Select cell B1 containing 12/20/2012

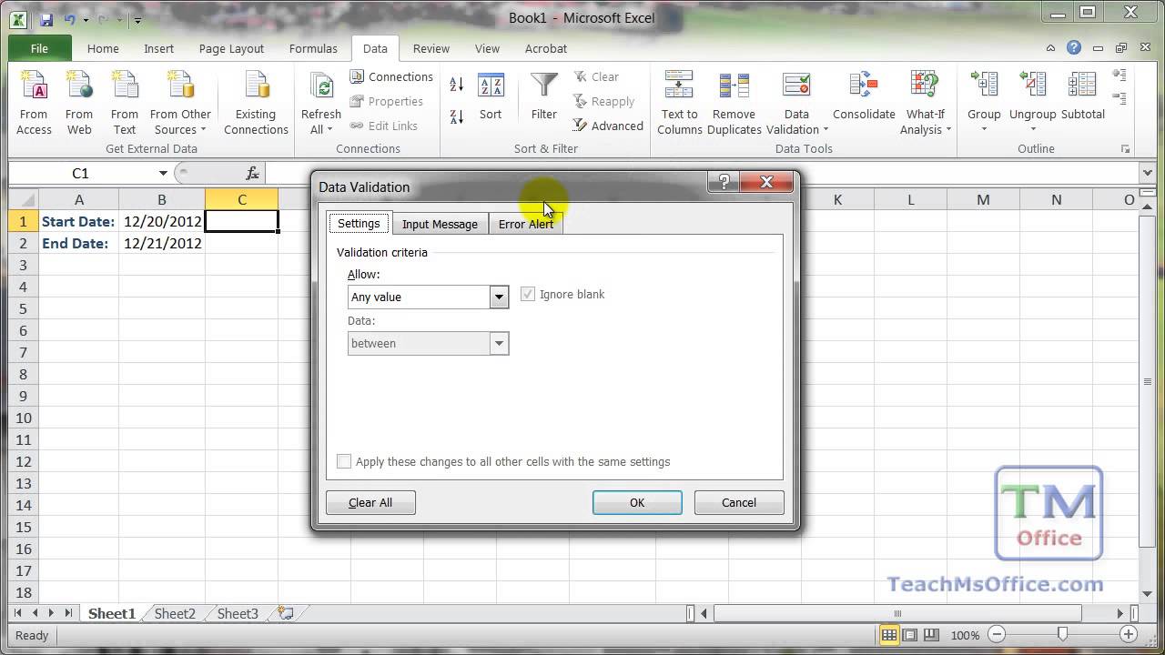point(162,221)
